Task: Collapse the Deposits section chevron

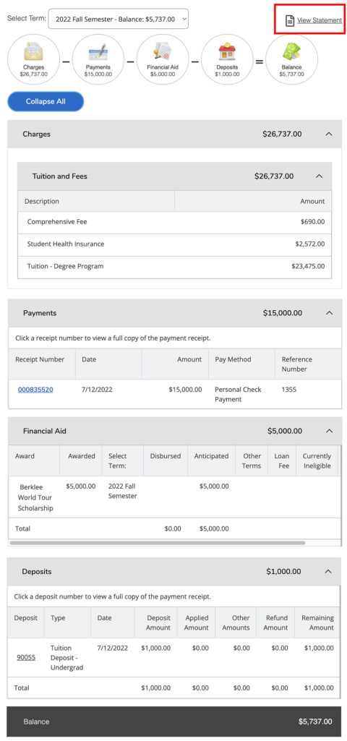Action: pyautogui.click(x=328, y=571)
